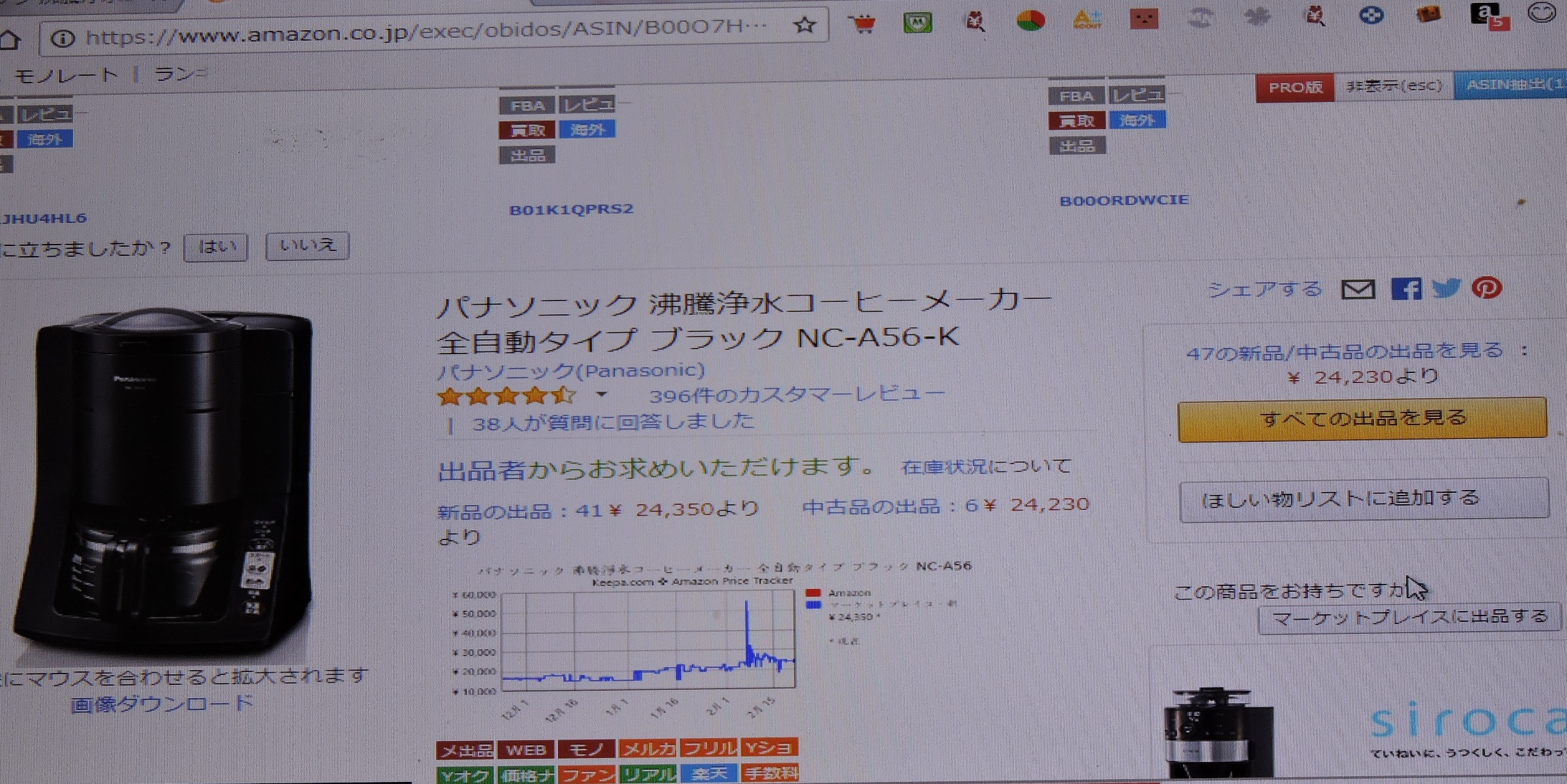This screenshot has height=784, width=1567.
Task: Click ほしい物リストに追加する button
Action: (1364, 499)
